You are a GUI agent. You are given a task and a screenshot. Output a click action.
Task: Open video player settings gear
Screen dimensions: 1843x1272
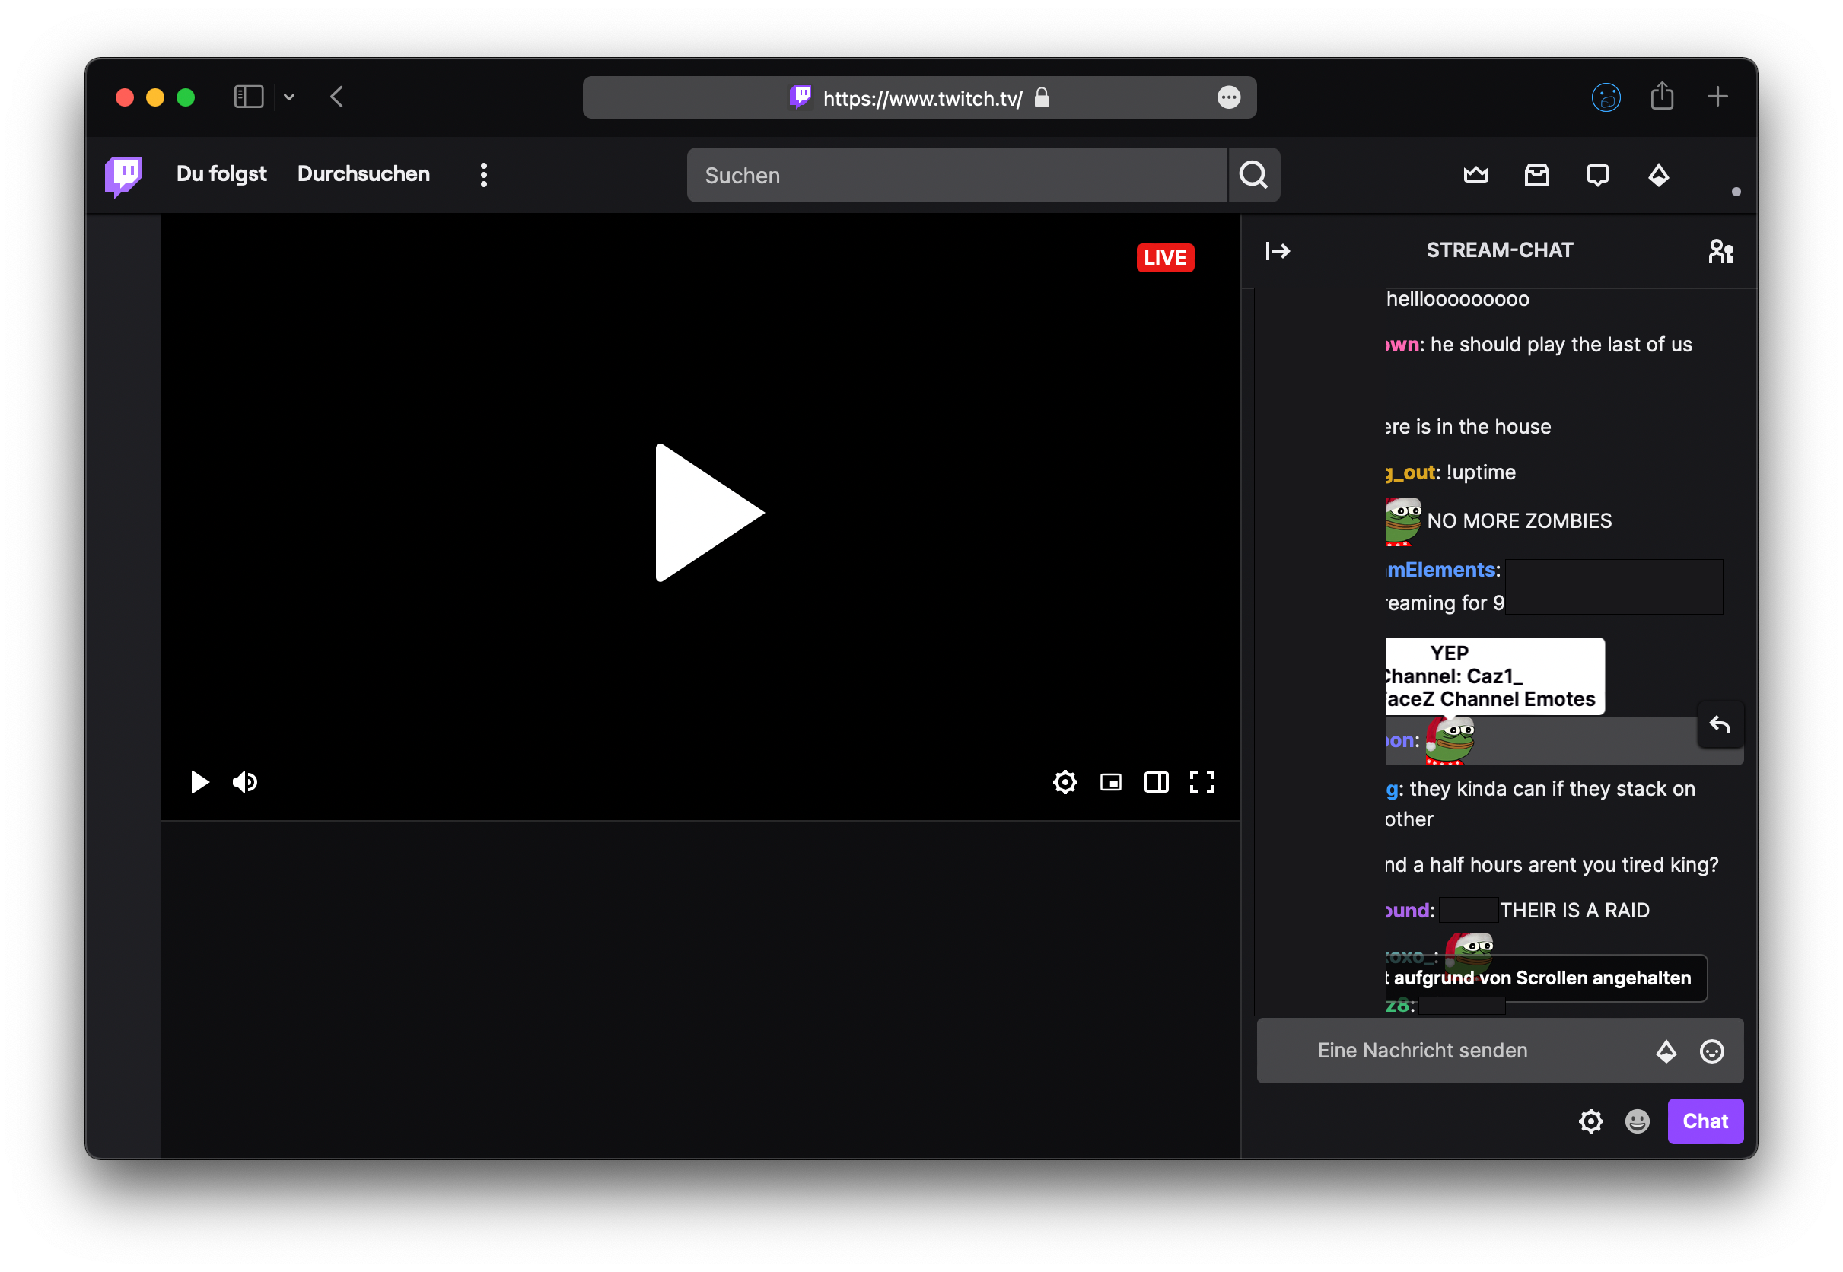pos(1065,782)
